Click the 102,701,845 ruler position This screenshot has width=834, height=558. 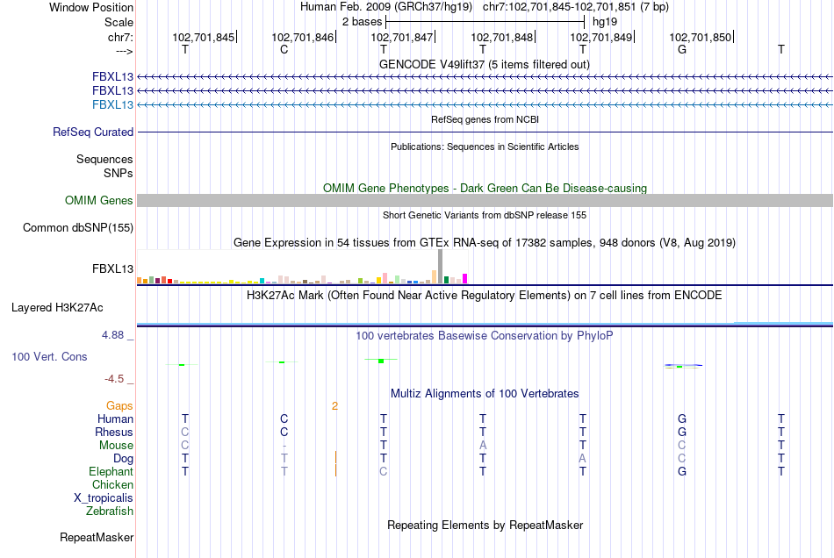coord(203,37)
